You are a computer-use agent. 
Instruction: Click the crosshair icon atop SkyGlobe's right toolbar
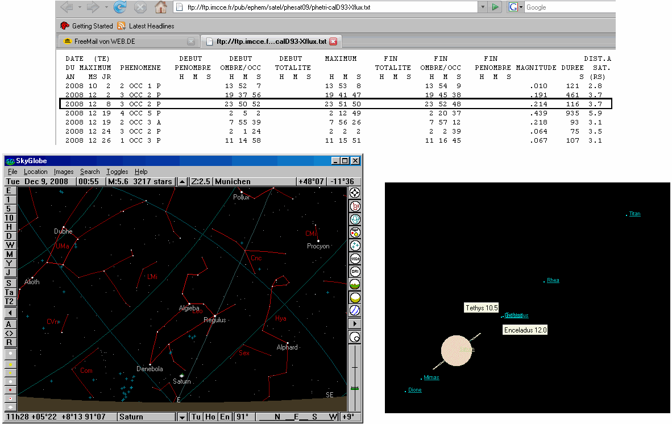click(x=355, y=193)
